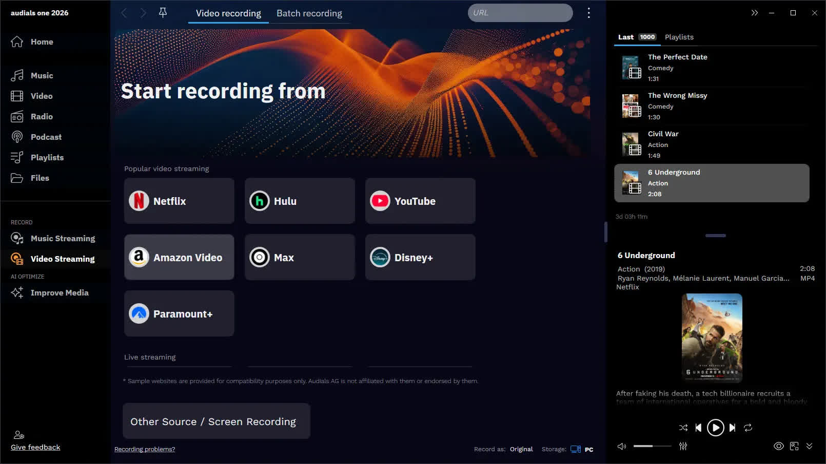Open the Playlists tab in the right panel

coord(679,37)
